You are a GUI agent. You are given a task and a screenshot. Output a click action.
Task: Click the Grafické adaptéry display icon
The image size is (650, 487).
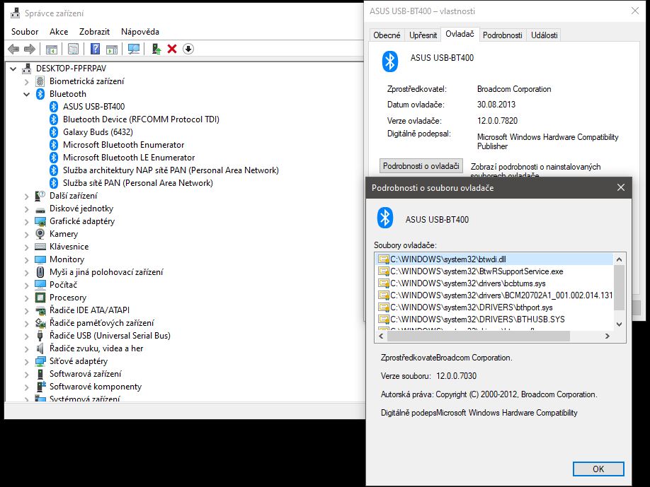click(40, 221)
